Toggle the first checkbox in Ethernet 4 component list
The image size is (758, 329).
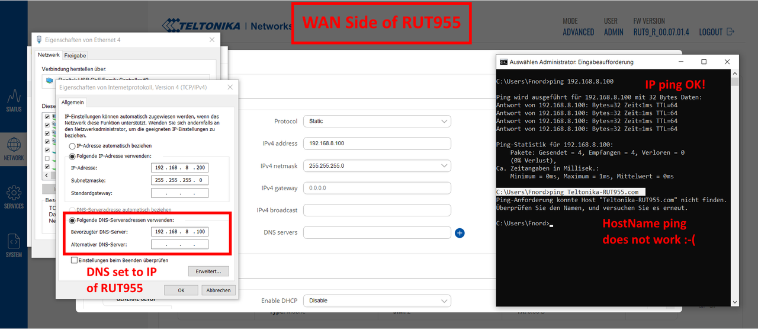(47, 117)
